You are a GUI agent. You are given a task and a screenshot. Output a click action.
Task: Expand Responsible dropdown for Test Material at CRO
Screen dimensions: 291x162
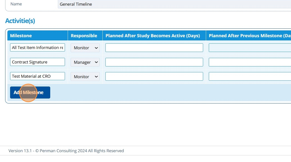pos(85,77)
